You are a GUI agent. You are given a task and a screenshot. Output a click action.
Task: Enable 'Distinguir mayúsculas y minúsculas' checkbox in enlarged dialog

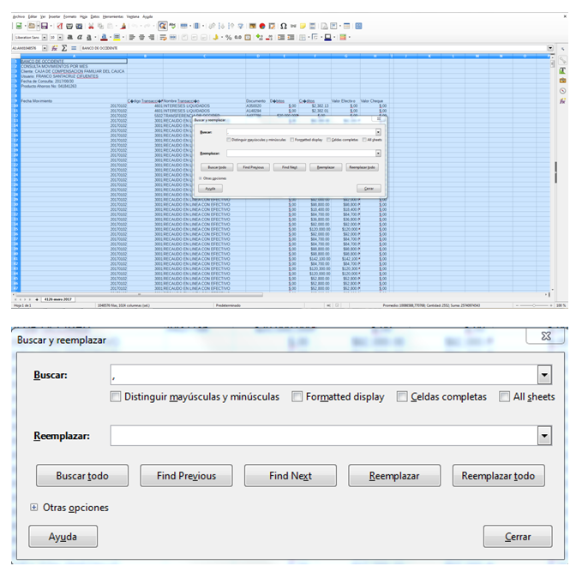point(116,397)
